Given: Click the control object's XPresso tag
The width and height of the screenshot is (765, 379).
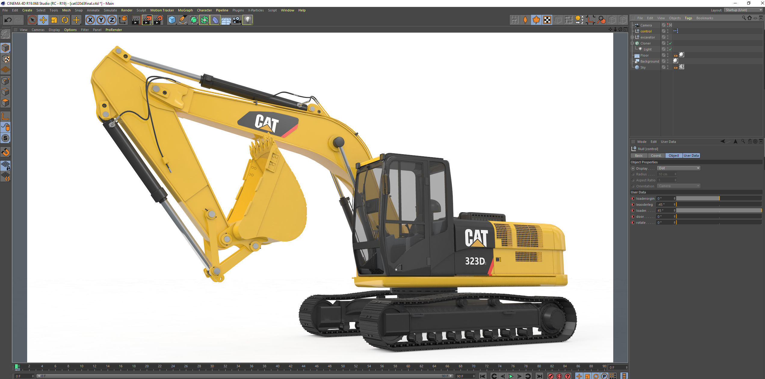Looking at the screenshot, I should coord(676,31).
